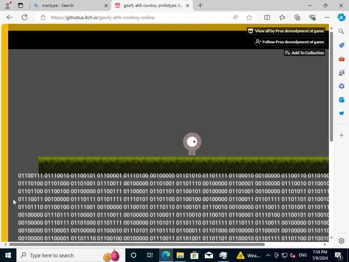Viewport: 349px width, 262px height.
Task: Add this page to favorites star
Action: click(x=249, y=17)
